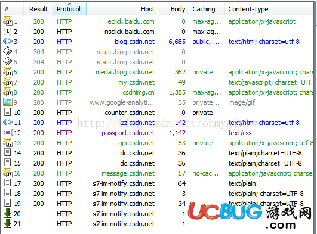This screenshot has width=317, height=234.
Task: Sort sessions by the Caching column header
Action: pyautogui.click(x=207, y=9)
